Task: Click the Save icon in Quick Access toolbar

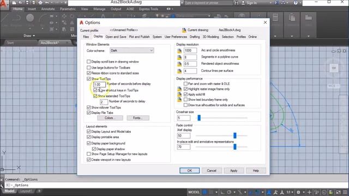Action: (x=27, y=3)
